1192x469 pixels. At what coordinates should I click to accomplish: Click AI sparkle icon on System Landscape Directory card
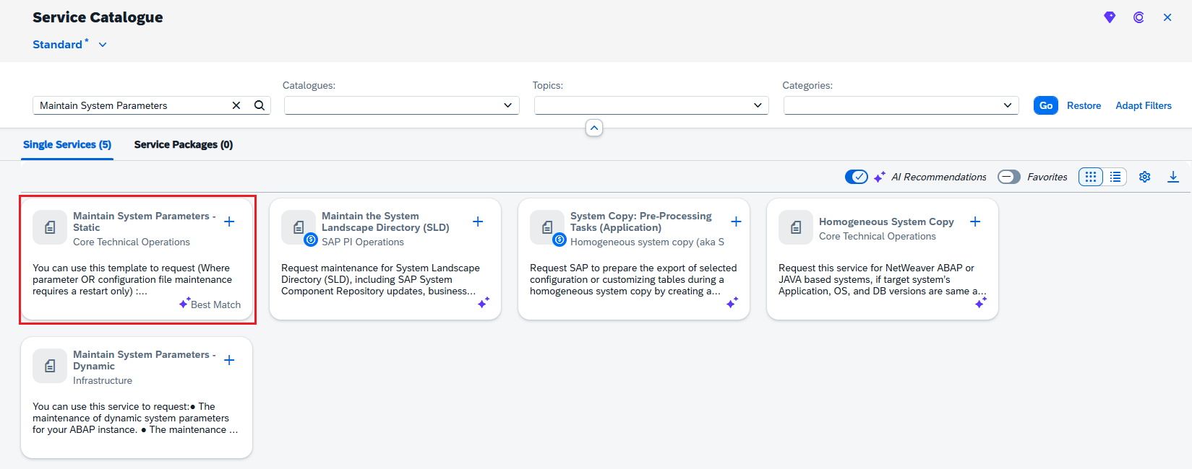(x=484, y=303)
